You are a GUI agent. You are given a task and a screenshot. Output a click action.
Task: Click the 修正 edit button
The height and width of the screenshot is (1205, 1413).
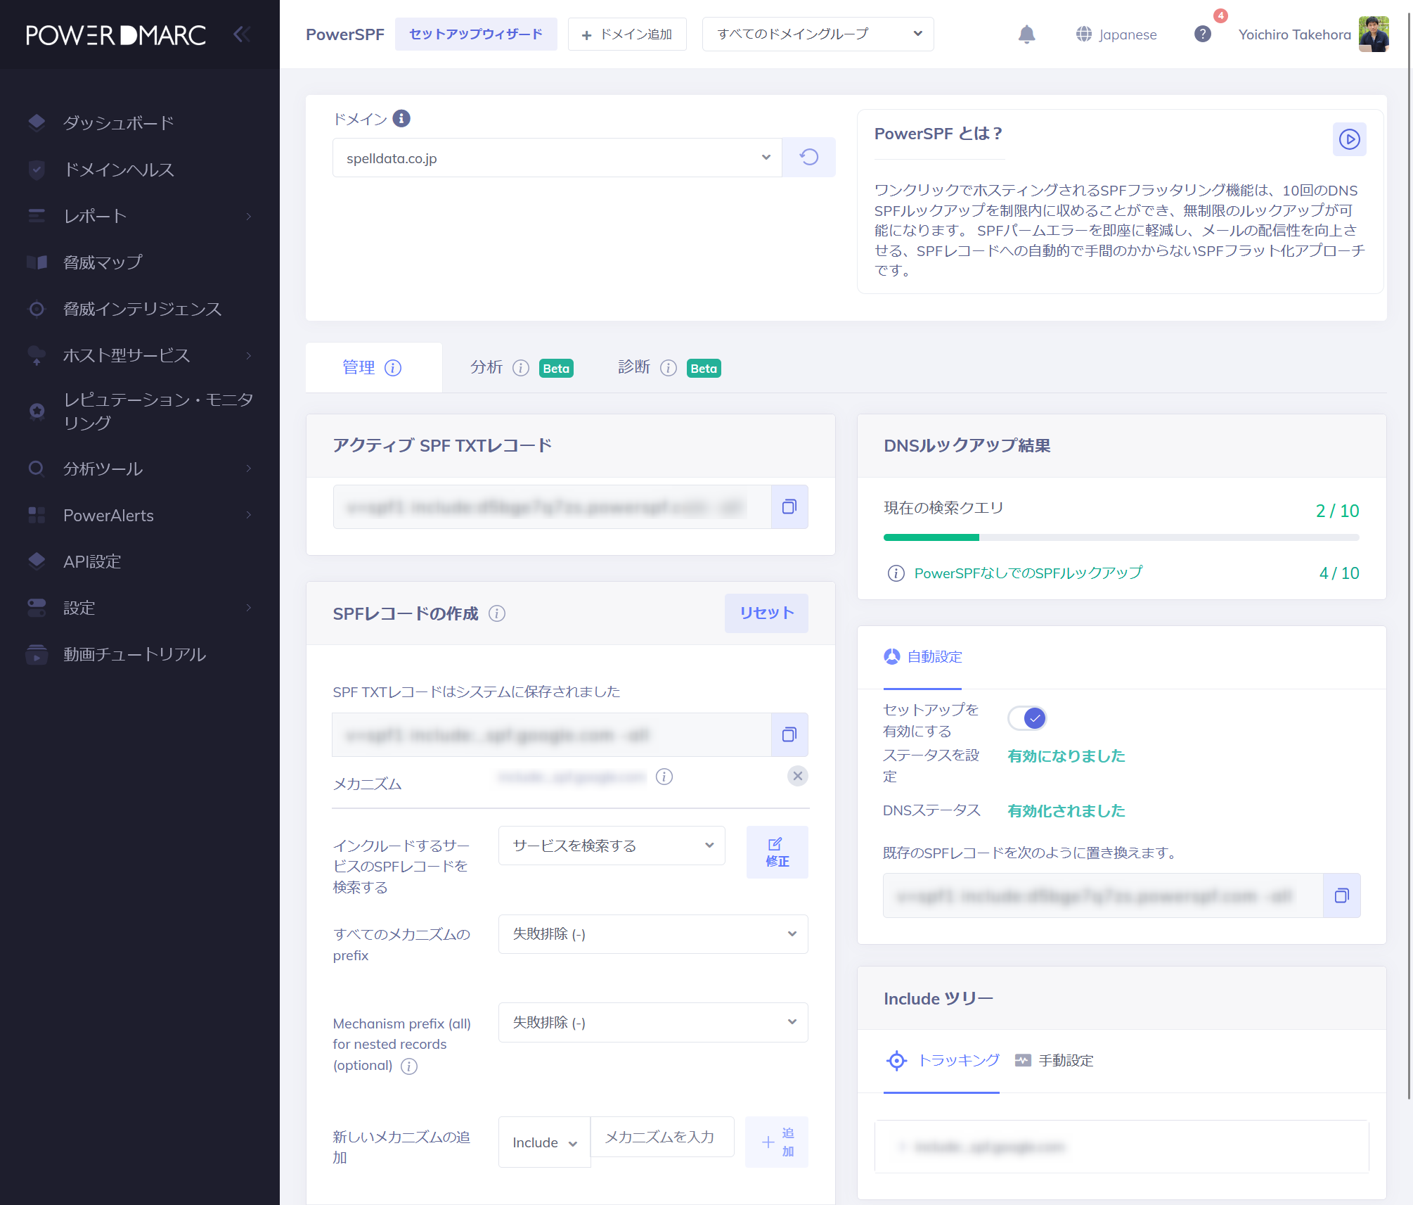(777, 853)
